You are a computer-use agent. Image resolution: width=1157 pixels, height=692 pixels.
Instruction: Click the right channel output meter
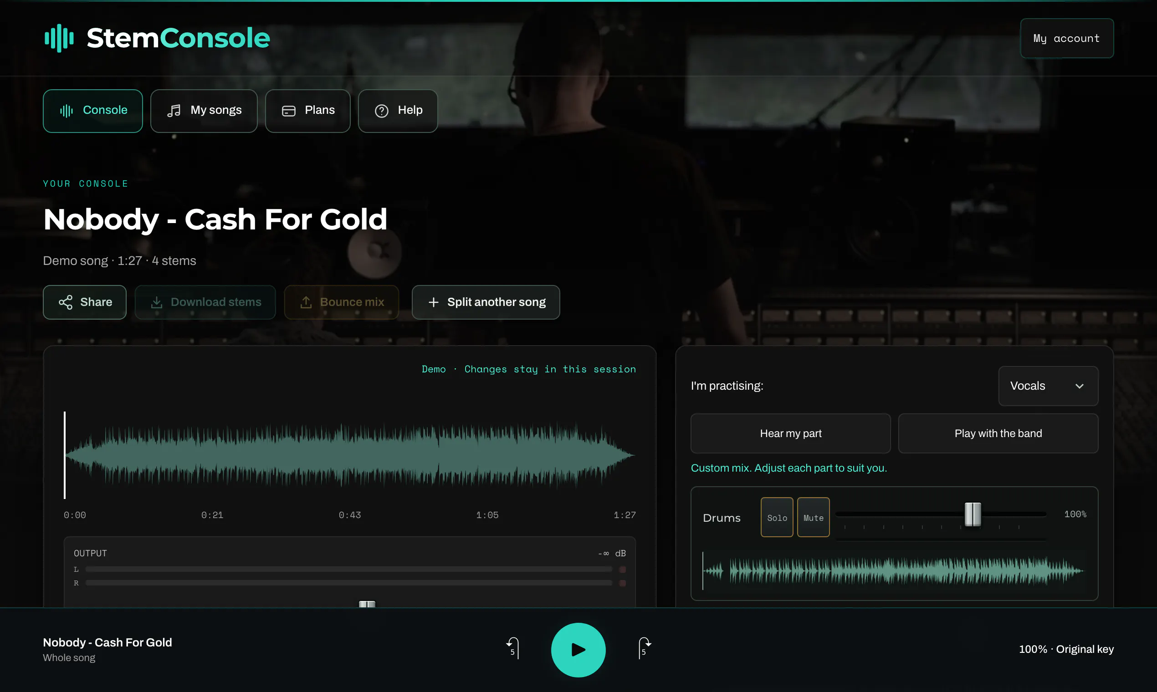click(x=348, y=583)
